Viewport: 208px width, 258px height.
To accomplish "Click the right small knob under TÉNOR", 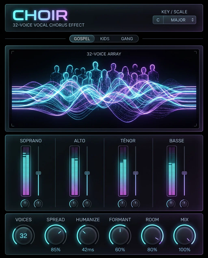I will click(x=136, y=204).
